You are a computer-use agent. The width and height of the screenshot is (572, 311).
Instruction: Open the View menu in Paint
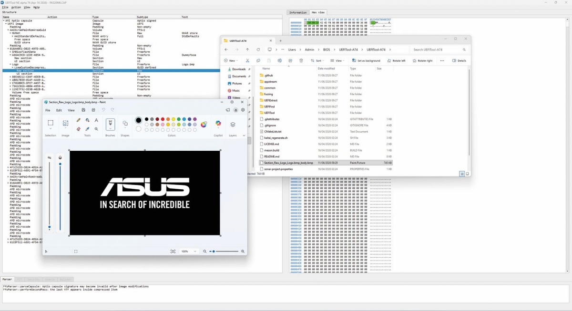point(71,110)
